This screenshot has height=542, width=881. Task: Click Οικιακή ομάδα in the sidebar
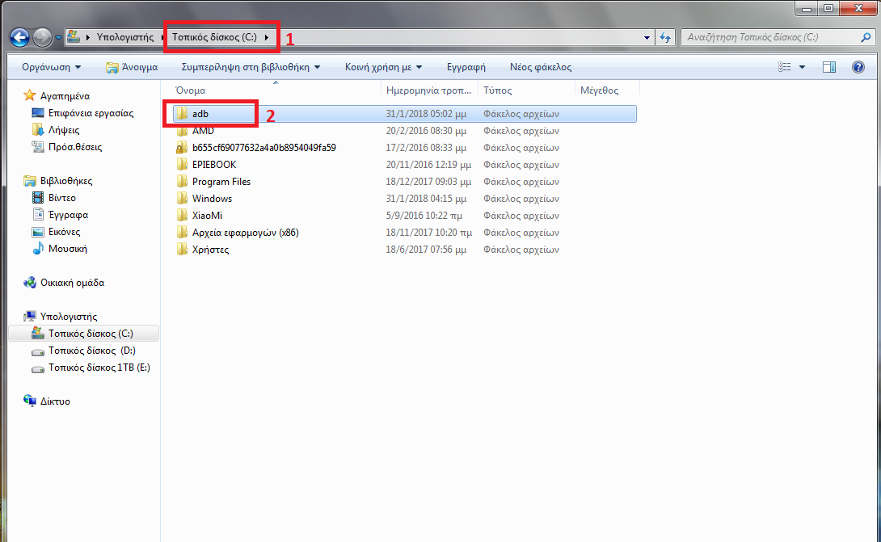coord(73,283)
